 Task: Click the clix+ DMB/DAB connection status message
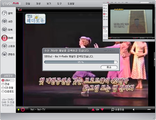click(x=8, y=102)
